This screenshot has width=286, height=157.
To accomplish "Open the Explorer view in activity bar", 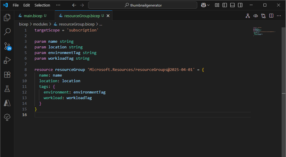I will pyautogui.click(x=7, y=18).
